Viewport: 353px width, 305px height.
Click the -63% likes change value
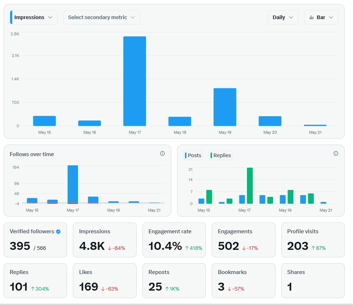110,289
